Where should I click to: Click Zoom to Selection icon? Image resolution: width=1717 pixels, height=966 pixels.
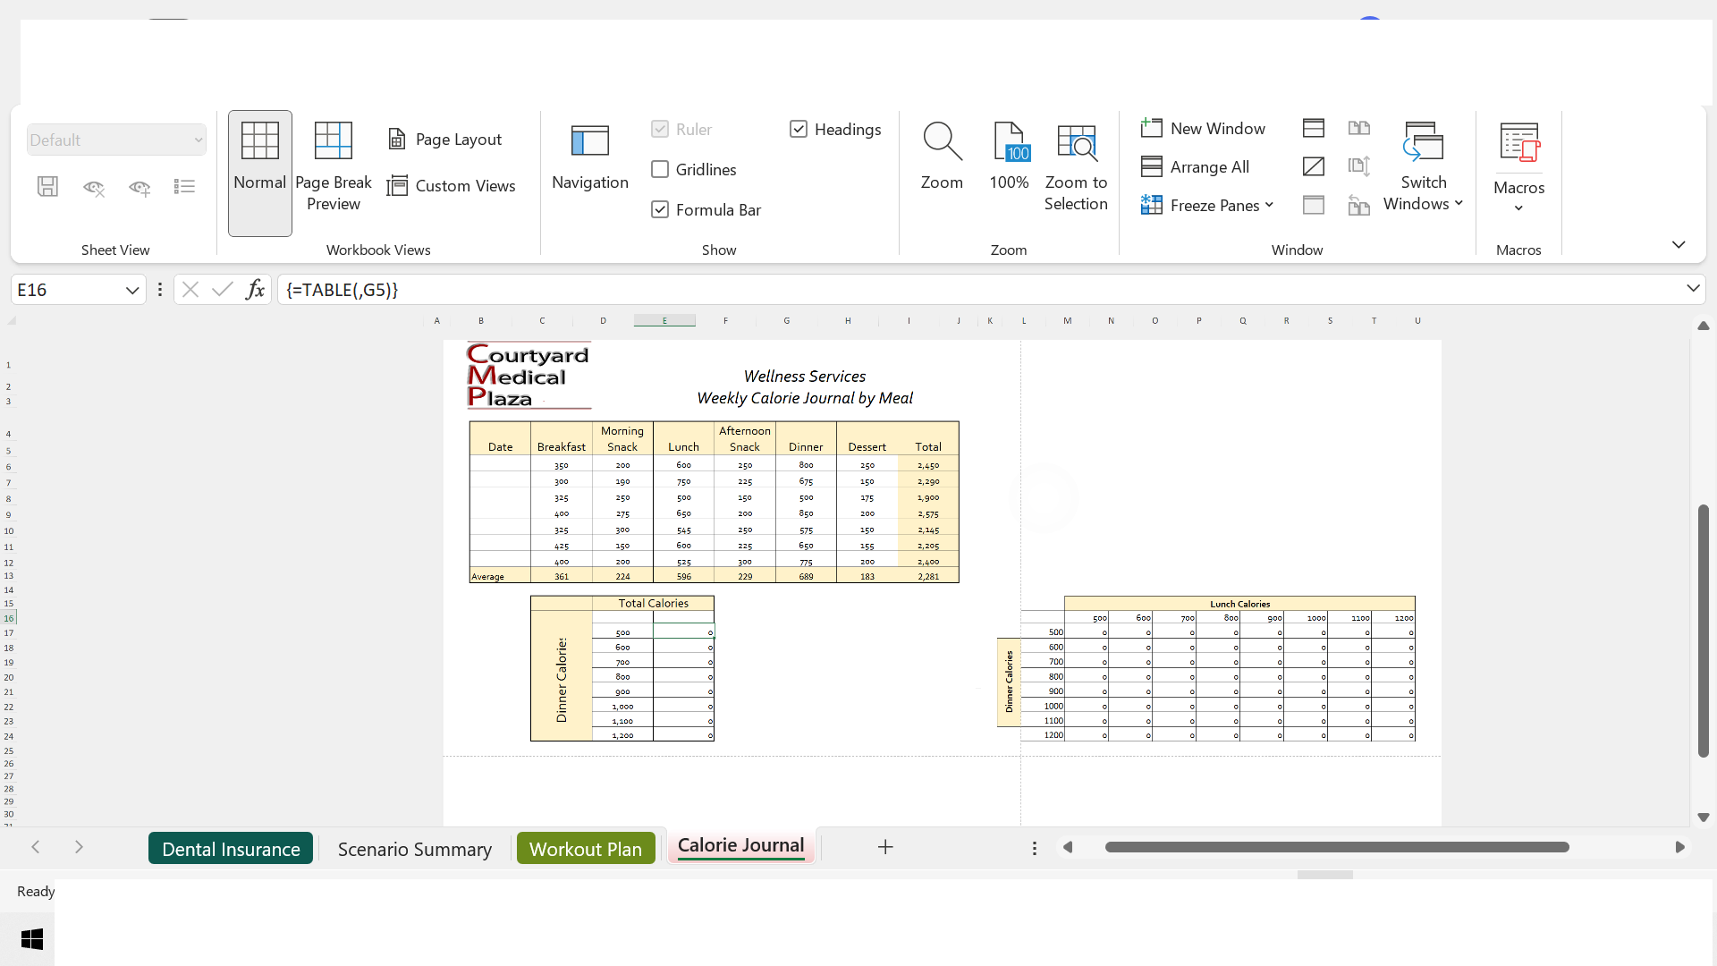(x=1076, y=142)
